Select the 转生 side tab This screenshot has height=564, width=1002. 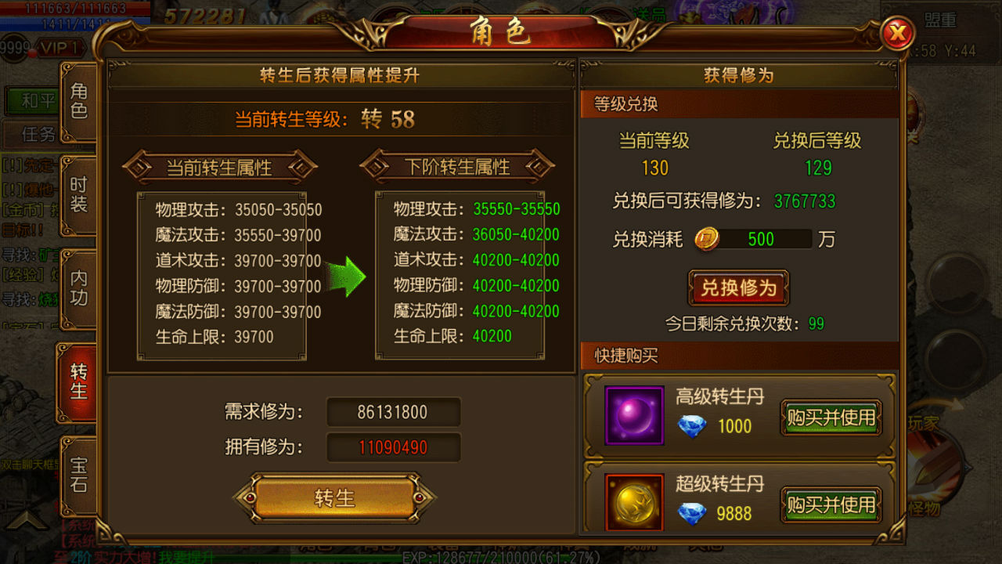coord(77,382)
